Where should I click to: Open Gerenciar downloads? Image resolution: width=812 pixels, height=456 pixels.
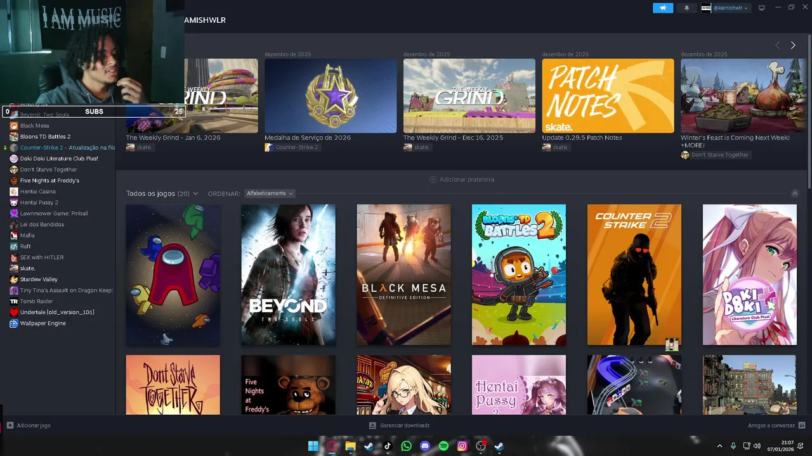(x=399, y=426)
